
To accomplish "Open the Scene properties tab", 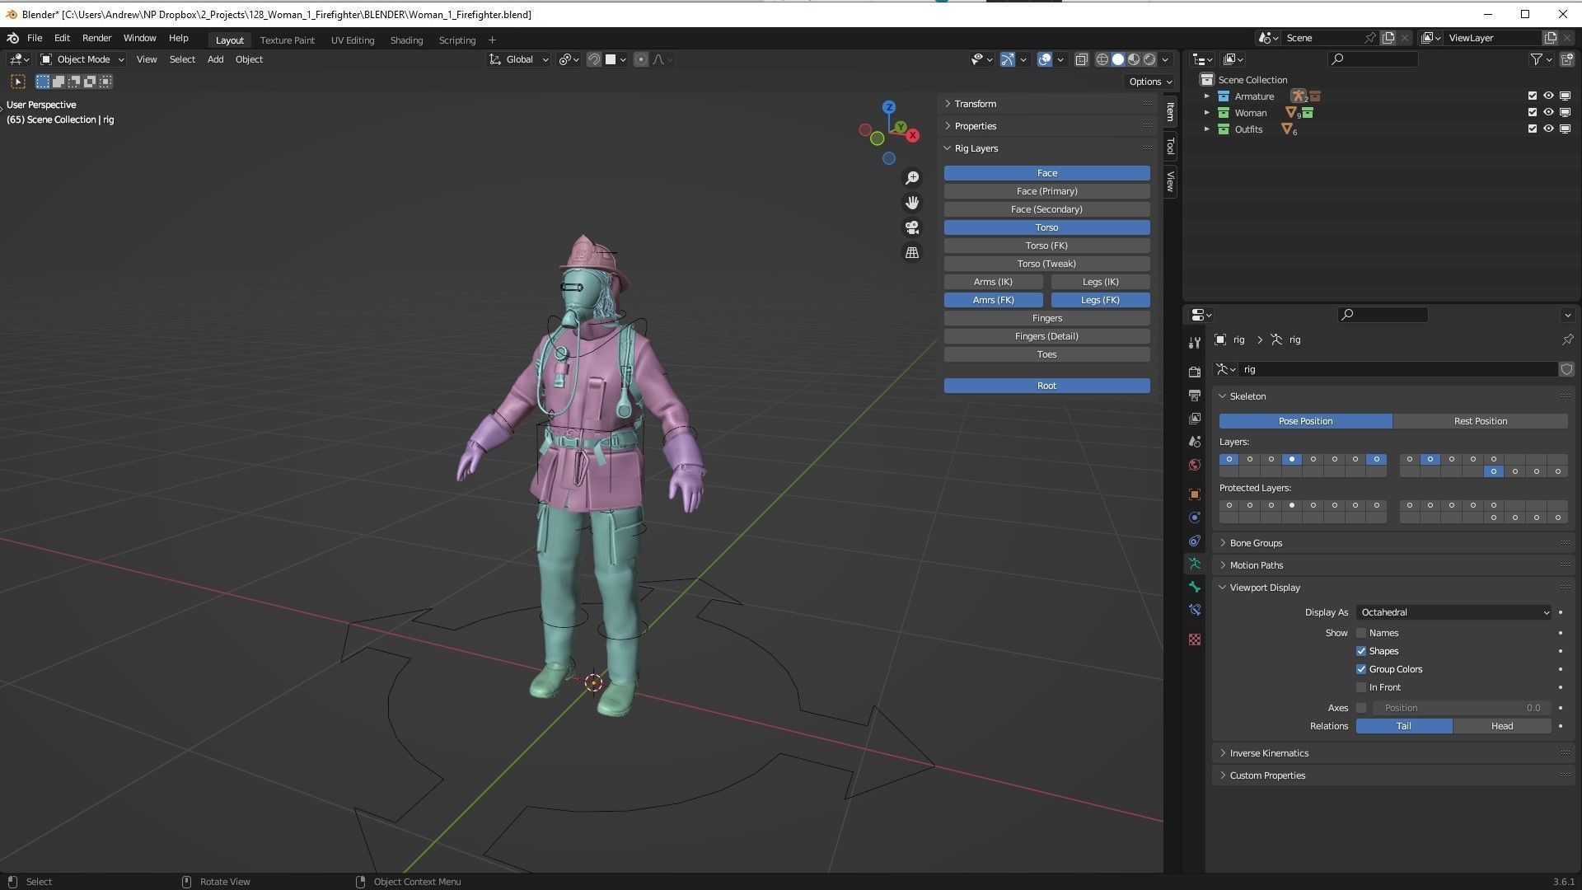I will coord(1195,442).
